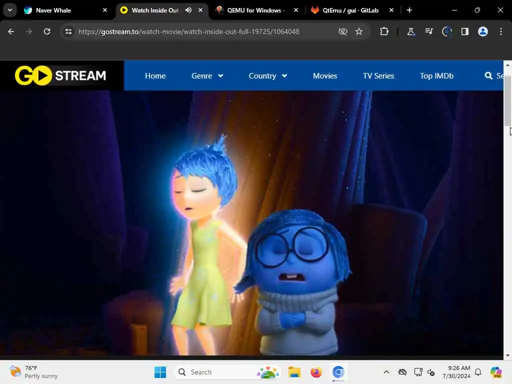
Task: Open the weather widget showing 76°F
Action: 33,372
